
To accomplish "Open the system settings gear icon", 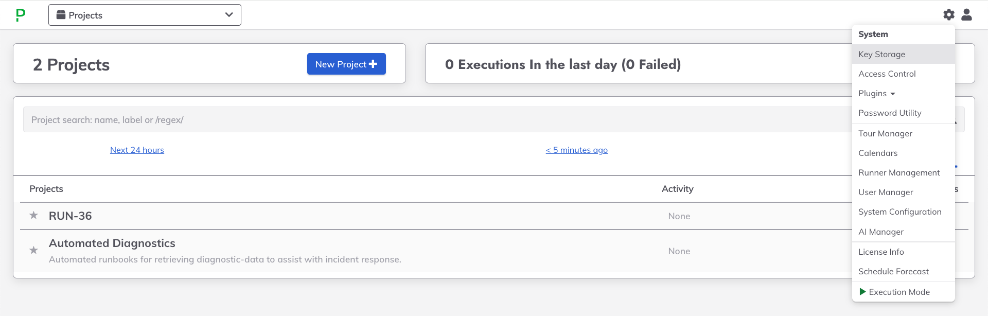I will [948, 15].
